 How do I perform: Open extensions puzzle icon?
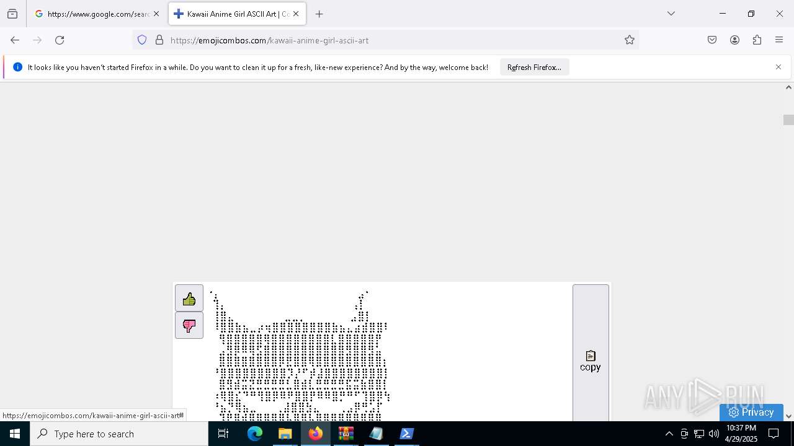(757, 40)
